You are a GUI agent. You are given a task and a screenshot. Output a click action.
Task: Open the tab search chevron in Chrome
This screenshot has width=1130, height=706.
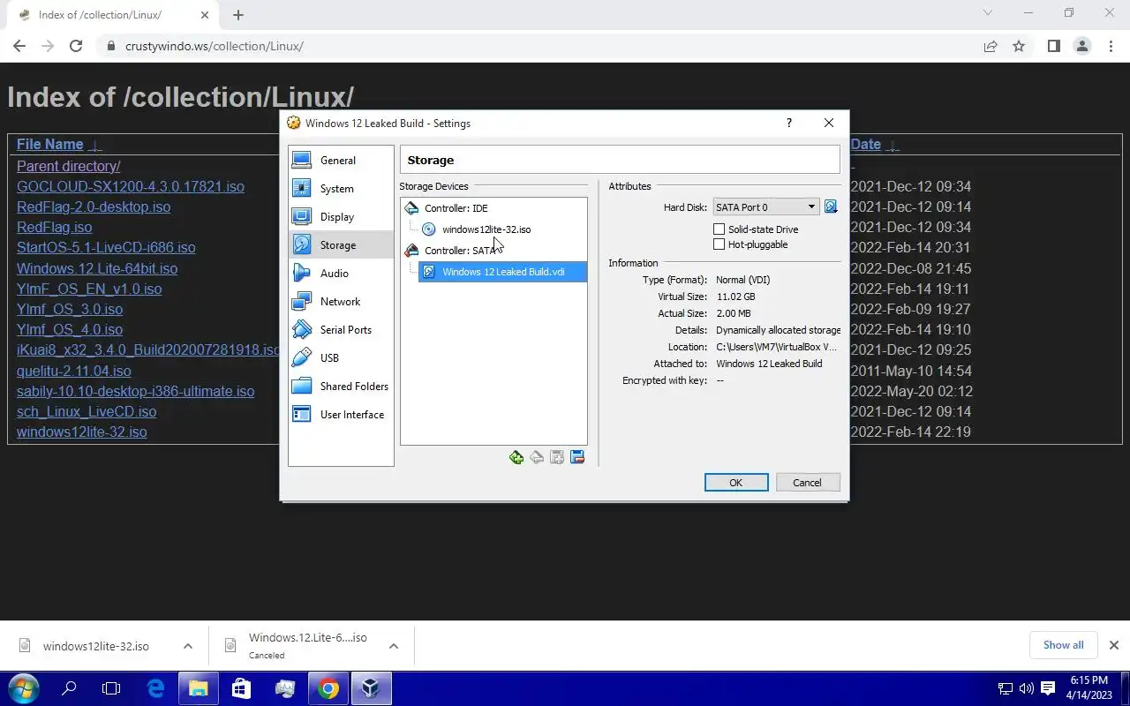pyautogui.click(x=988, y=13)
